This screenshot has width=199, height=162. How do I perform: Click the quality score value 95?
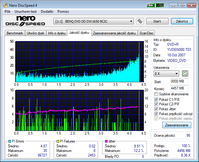point(188,136)
